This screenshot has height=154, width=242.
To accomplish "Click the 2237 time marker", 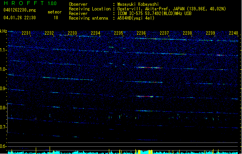I will click(164, 33).
